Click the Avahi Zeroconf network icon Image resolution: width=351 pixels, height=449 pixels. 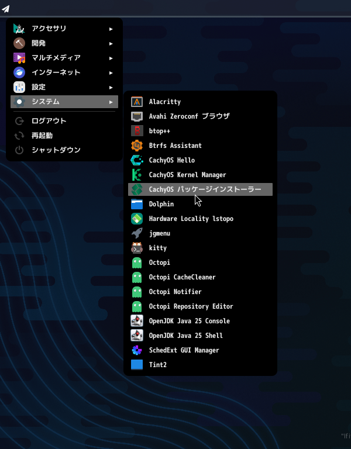(x=137, y=116)
